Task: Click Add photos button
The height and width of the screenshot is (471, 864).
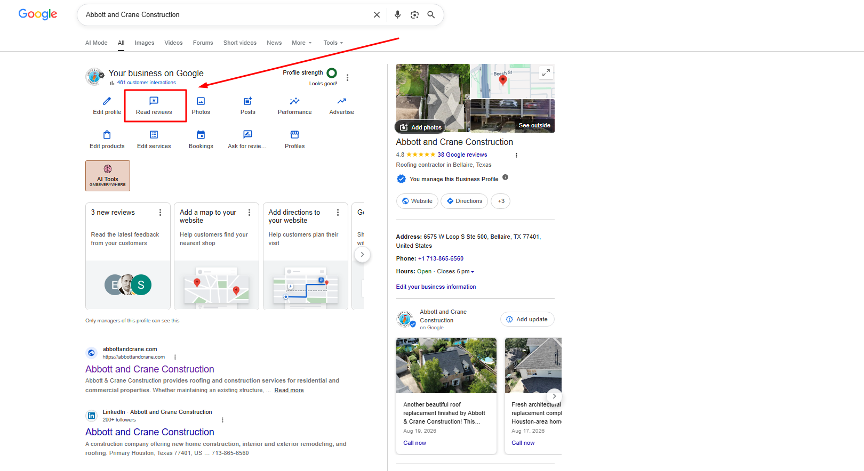Action: [x=421, y=127]
